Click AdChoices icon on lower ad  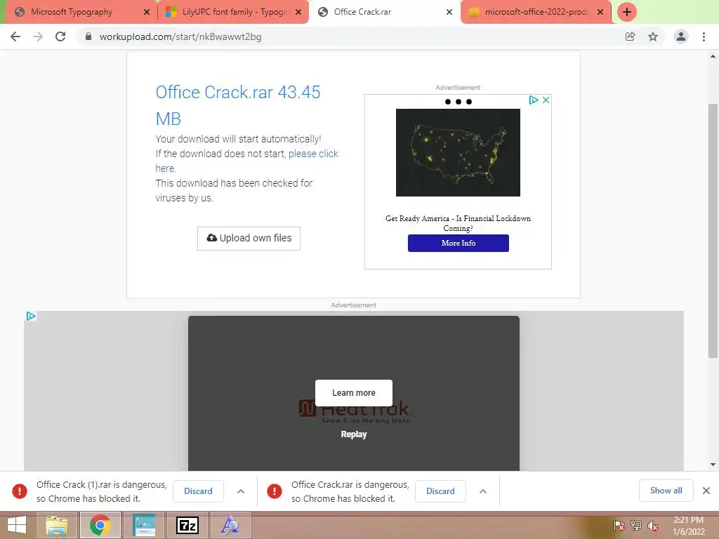pos(31,317)
